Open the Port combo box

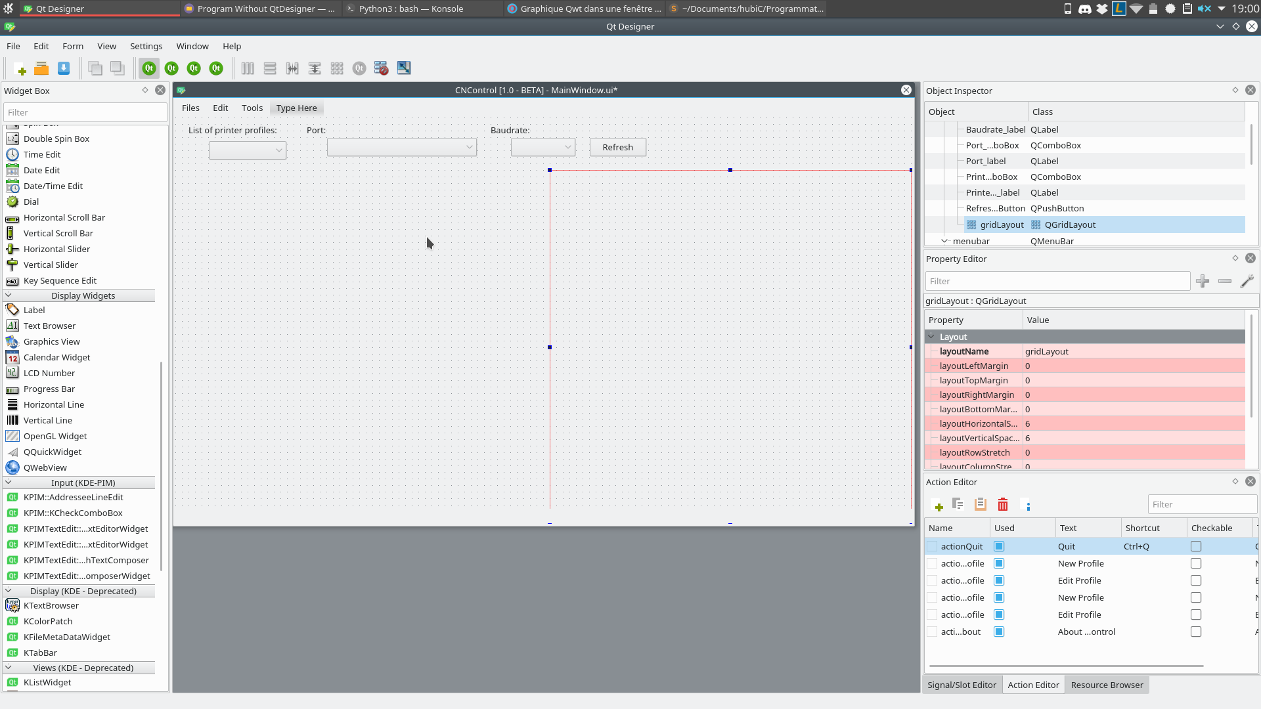[402, 147]
